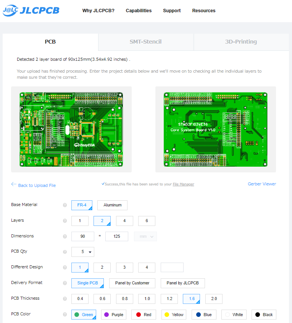Set PCB thickness to 1.6
The width and height of the screenshot is (292, 323).
click(x=192, y=299)
